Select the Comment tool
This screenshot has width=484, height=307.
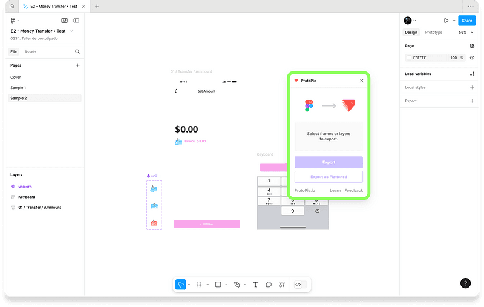point(269,285)
